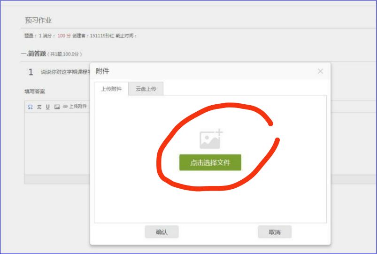The height and width of the screenshot is (254, 377).
Task: Click the 填写答案 label
Action: click(x=35, y=92)
